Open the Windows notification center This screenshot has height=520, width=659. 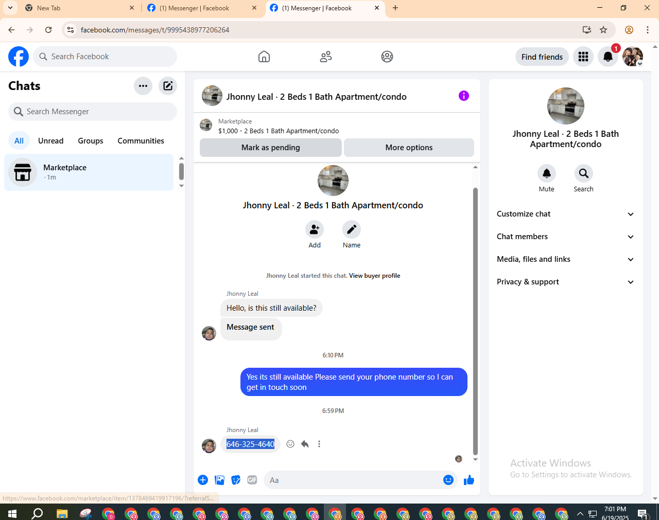(x=643, y=513)
